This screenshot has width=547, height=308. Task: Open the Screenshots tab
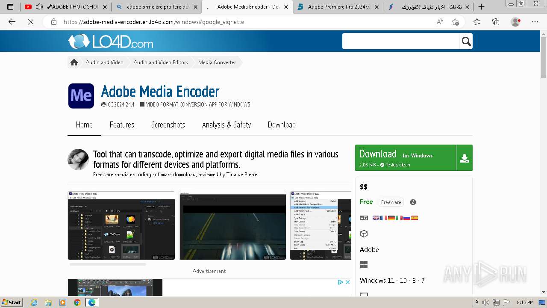(168, 125)
